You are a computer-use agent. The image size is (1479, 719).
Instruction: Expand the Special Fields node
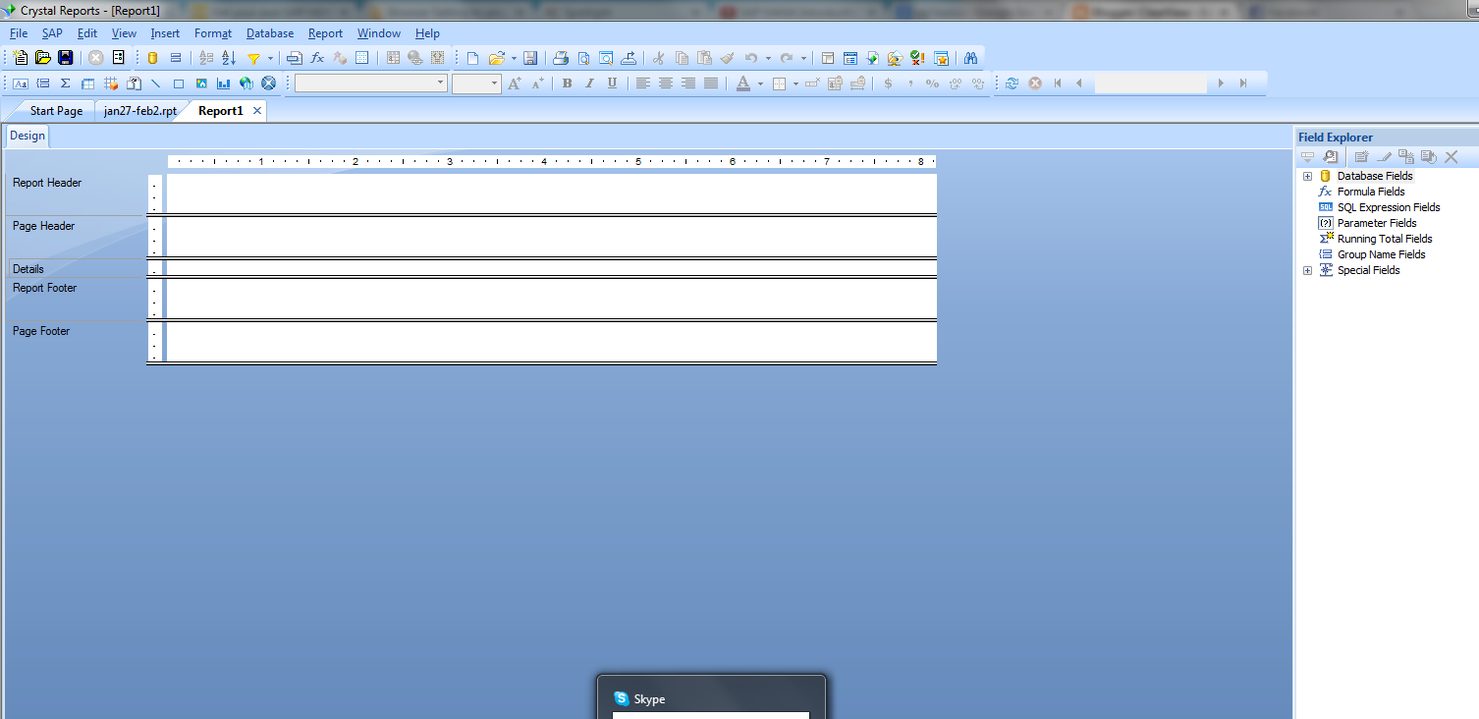coord(1307,270)
